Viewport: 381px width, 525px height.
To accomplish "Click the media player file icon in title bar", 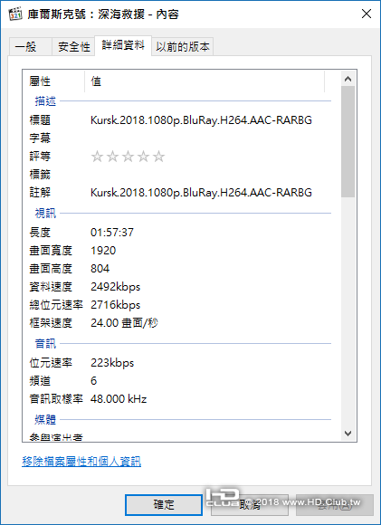I will click(15, 14).
